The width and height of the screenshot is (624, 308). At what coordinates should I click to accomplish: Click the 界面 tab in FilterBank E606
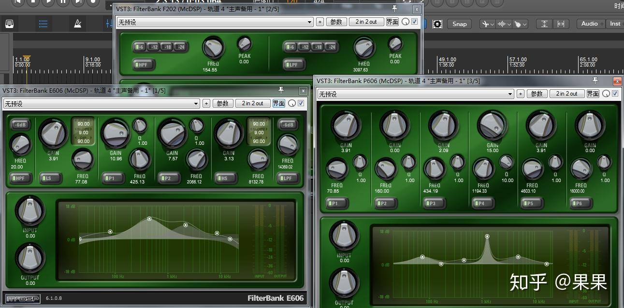[278, 103]
